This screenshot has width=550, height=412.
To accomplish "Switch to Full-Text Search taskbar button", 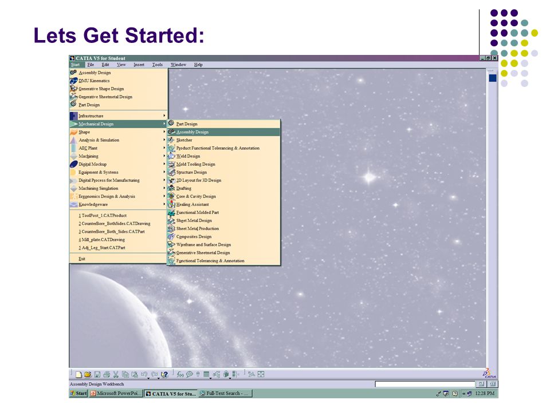I will coord(225,393).
